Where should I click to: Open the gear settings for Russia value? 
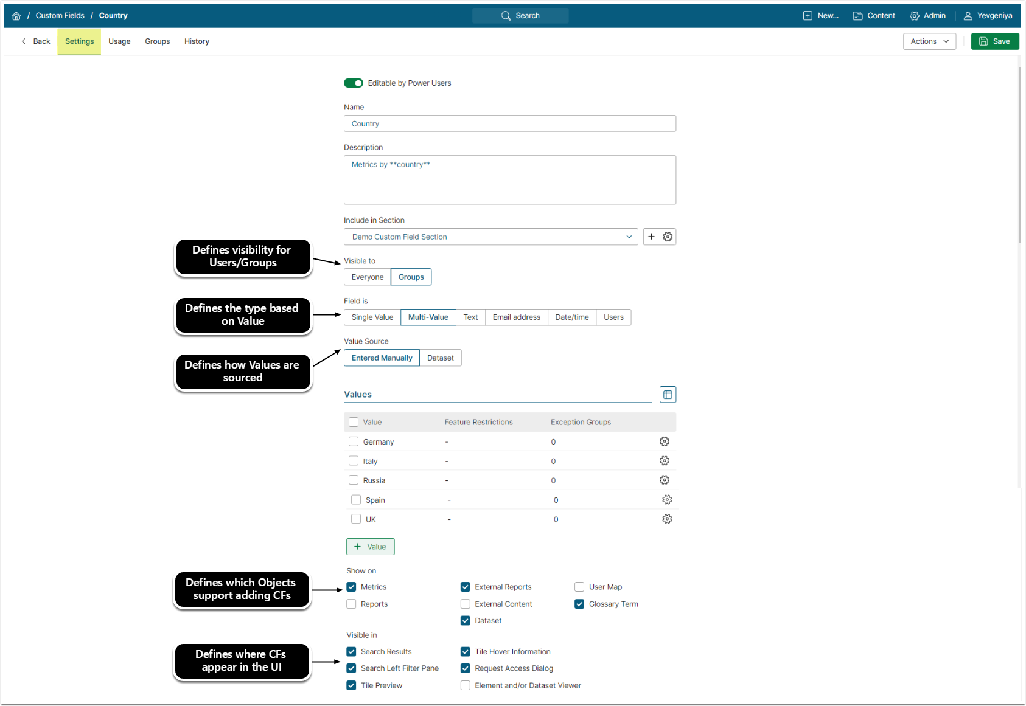pos(665,480)
